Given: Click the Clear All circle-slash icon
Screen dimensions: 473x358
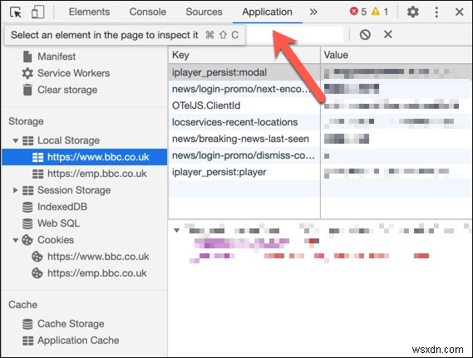Looking at the screenshot, I should pyautogui.click(x=365, y=35).
